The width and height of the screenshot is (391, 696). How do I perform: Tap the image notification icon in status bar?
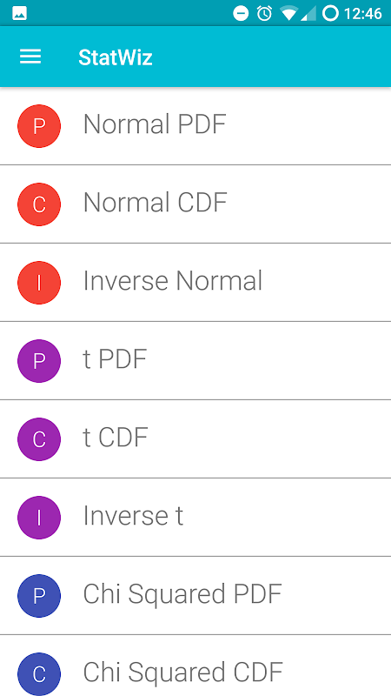(19, 14)
